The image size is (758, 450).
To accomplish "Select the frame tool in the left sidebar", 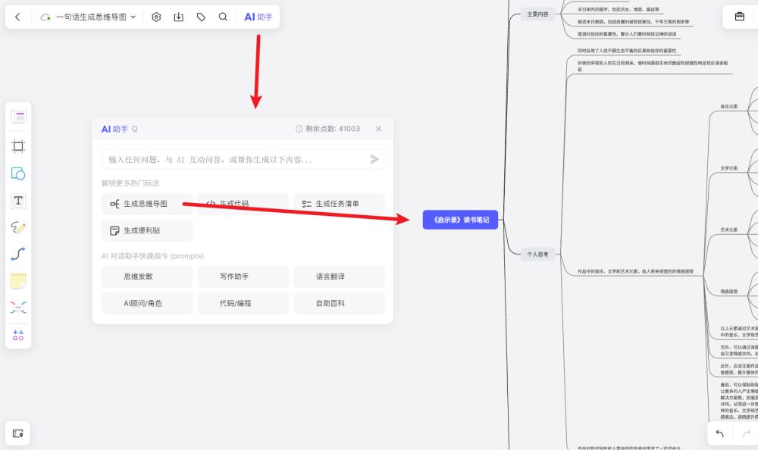I will pyautogui.click(x=18, y=145).
